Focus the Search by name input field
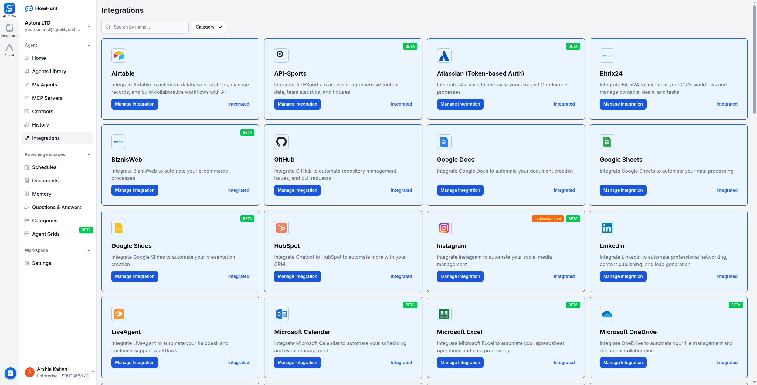 (x=145, y=27)
